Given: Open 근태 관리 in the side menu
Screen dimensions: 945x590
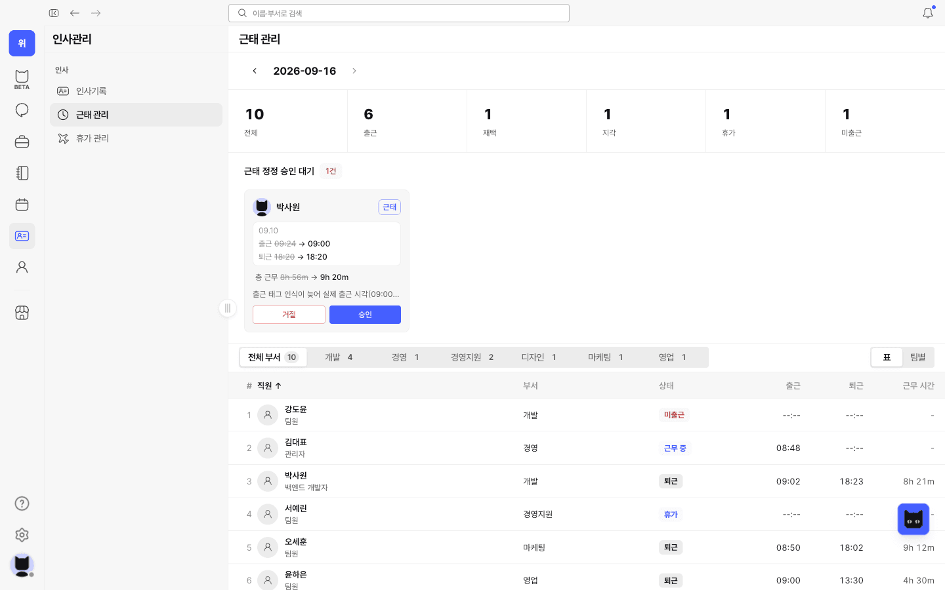Looking at the screenshot, I should pos(136,115).
